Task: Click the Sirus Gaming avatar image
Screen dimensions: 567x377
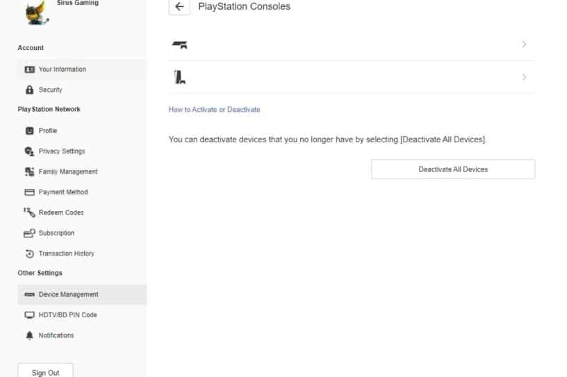Action: (x=37, y=13)
